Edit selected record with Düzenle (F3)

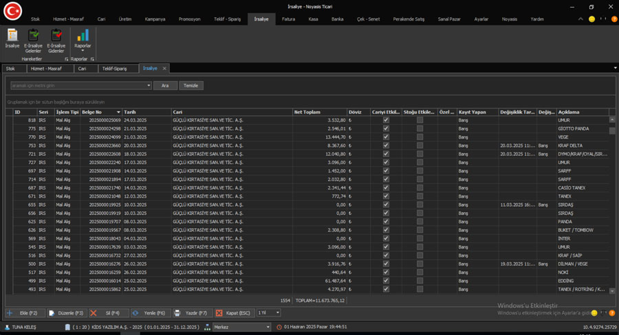67,313
